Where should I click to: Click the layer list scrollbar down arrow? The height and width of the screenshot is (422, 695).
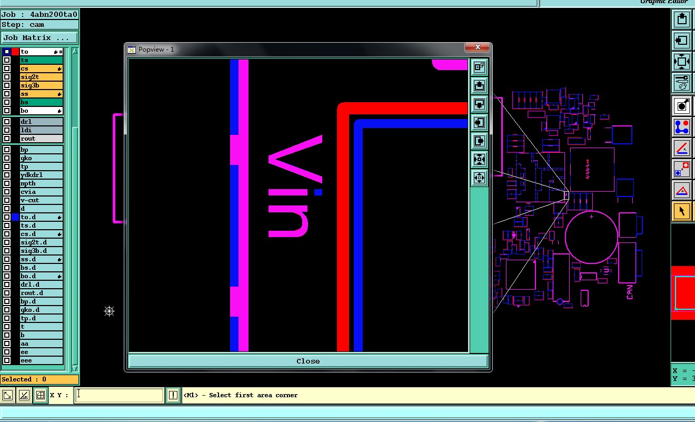pos(75,368)
